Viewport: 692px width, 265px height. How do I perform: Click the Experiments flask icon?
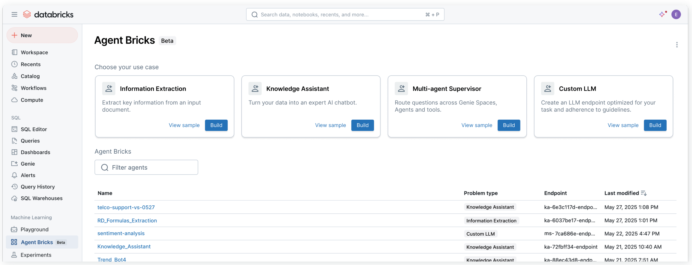[14, 255]
